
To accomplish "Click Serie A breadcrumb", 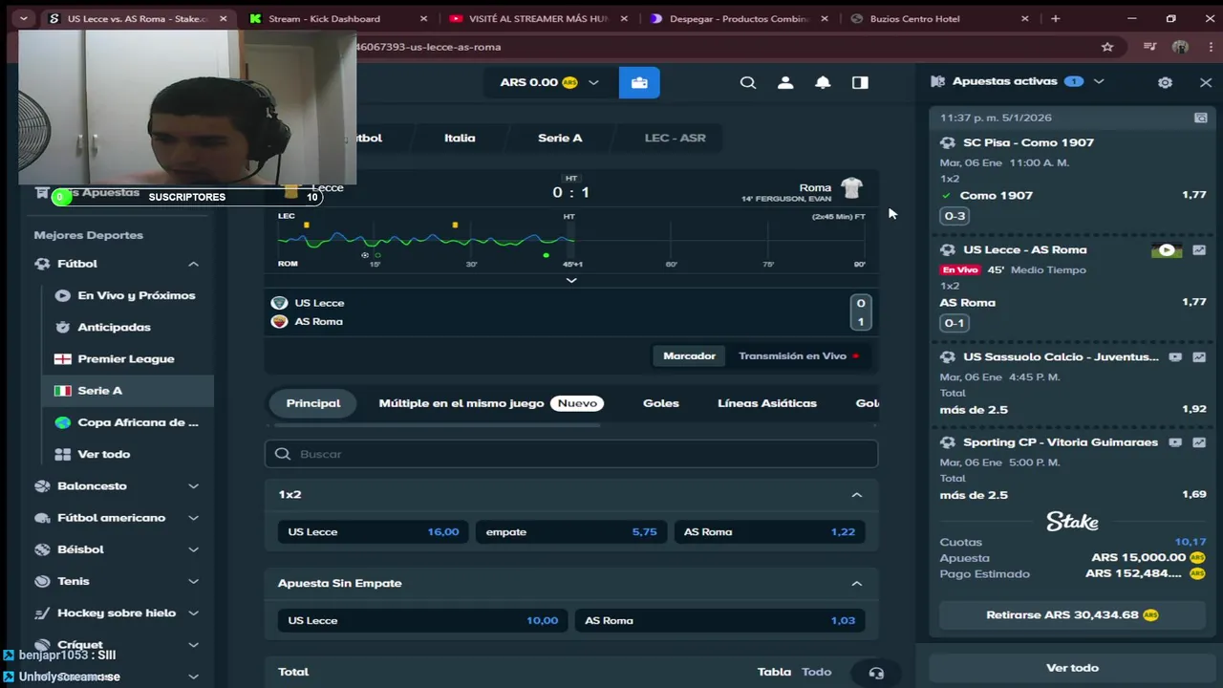I will (560, 138).
